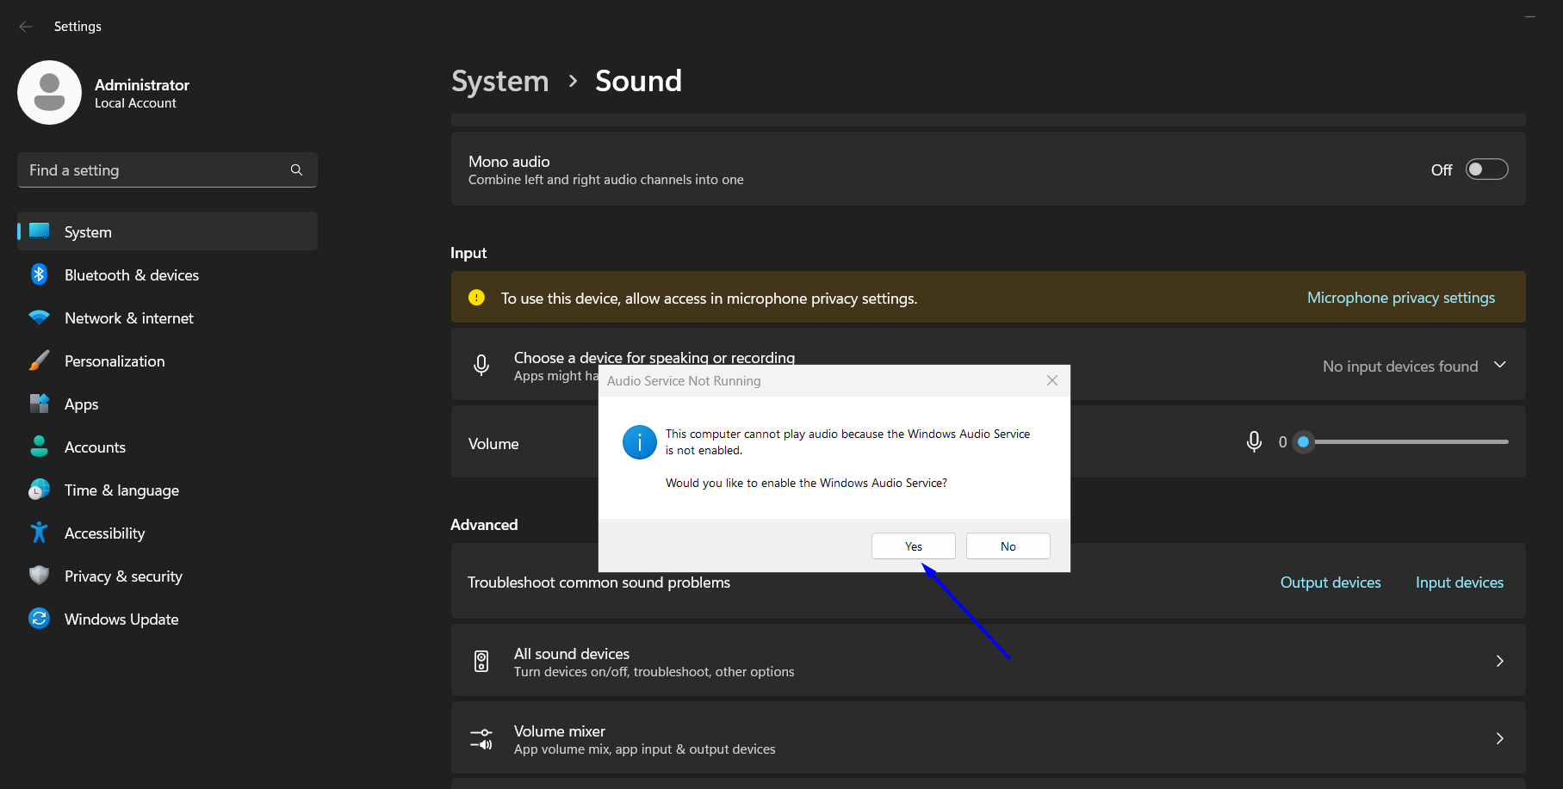Click the Network & internet Wi-Fi icon
This screenshot has height=789, width=1563.
point(39,317)
